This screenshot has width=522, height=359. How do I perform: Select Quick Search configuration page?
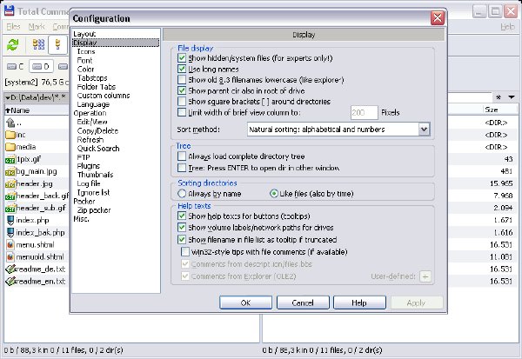coord(98,149)
